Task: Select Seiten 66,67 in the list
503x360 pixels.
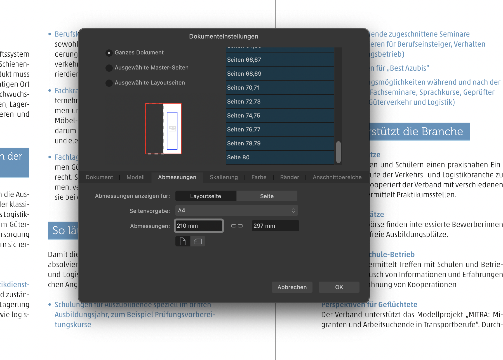Action: coord(280,60)
